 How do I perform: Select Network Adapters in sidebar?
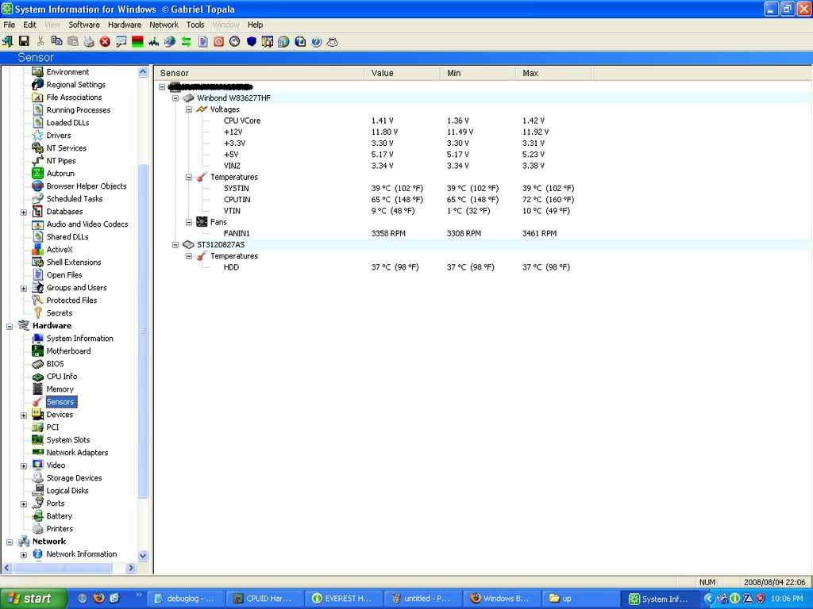point(77,452)
